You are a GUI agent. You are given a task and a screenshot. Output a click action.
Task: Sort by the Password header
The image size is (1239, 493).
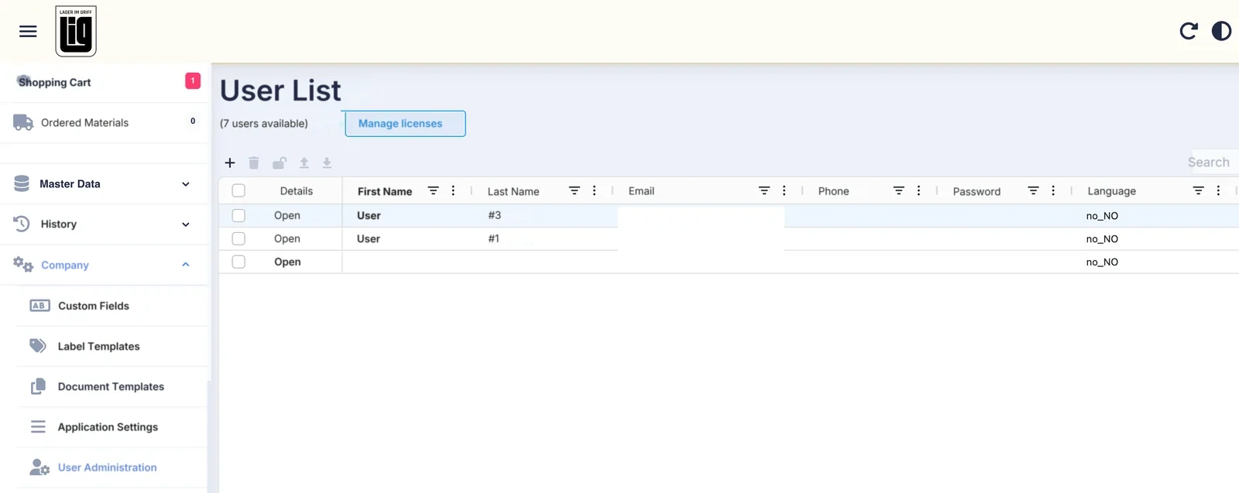[976, 191]
